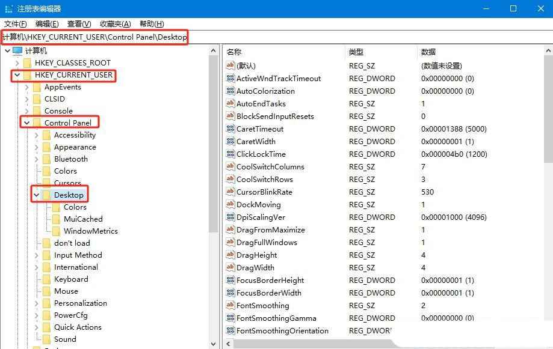Collapse the Control Panel tree node
This screenshot has height=349, width=553.
(x=26, y=122)
